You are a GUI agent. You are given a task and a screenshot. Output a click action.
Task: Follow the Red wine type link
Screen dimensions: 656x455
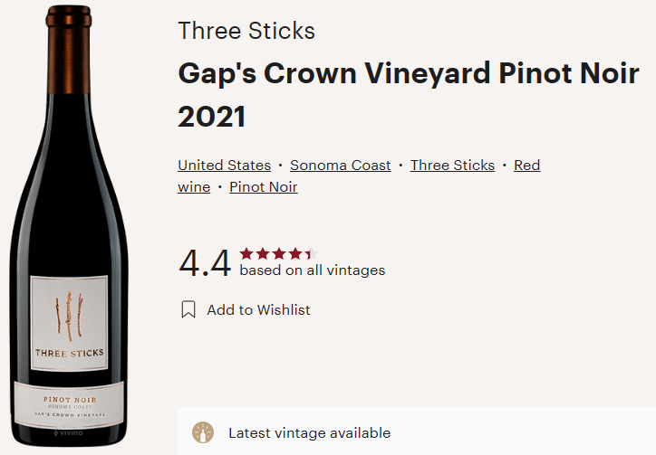coord(526,166)
